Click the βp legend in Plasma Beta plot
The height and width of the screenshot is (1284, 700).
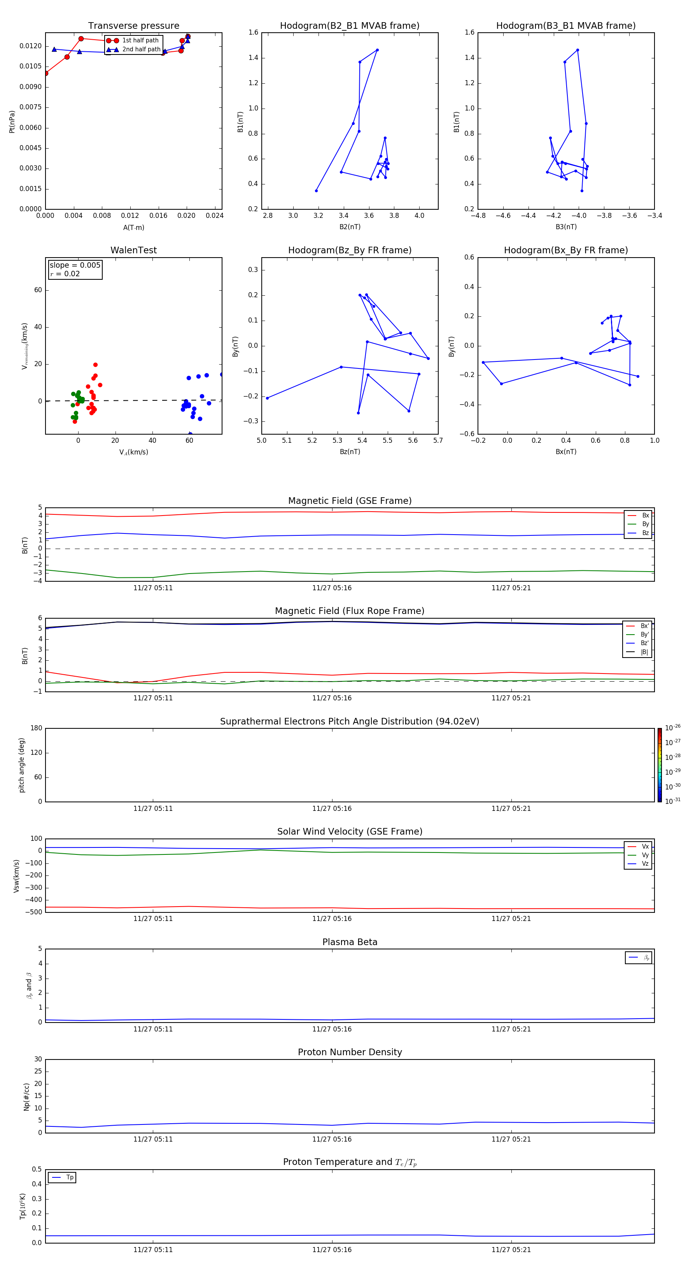[639, 958]
